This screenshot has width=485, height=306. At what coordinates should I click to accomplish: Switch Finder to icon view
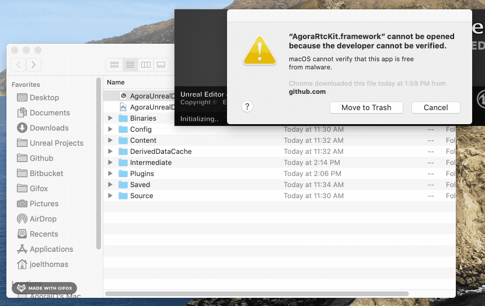tap(114, 65)
